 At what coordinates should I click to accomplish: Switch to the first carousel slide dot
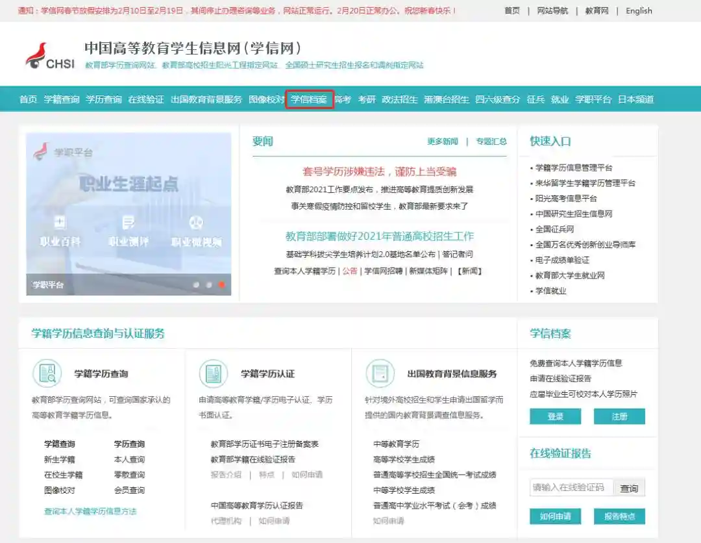(x=196, y=284)
